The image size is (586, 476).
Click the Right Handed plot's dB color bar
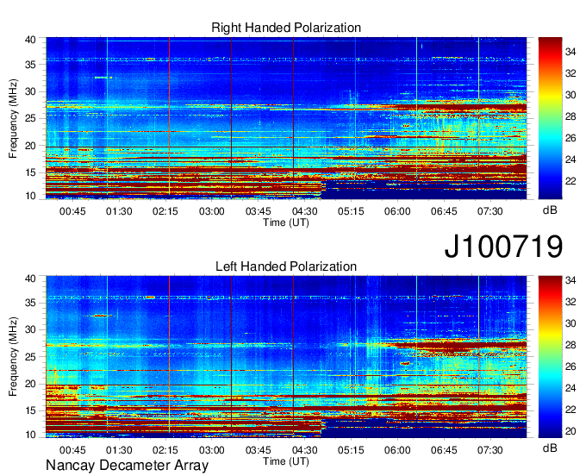coord(550,118)
